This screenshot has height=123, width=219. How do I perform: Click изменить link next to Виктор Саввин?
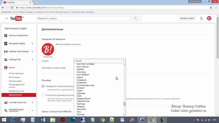click(x=76, y=44)
